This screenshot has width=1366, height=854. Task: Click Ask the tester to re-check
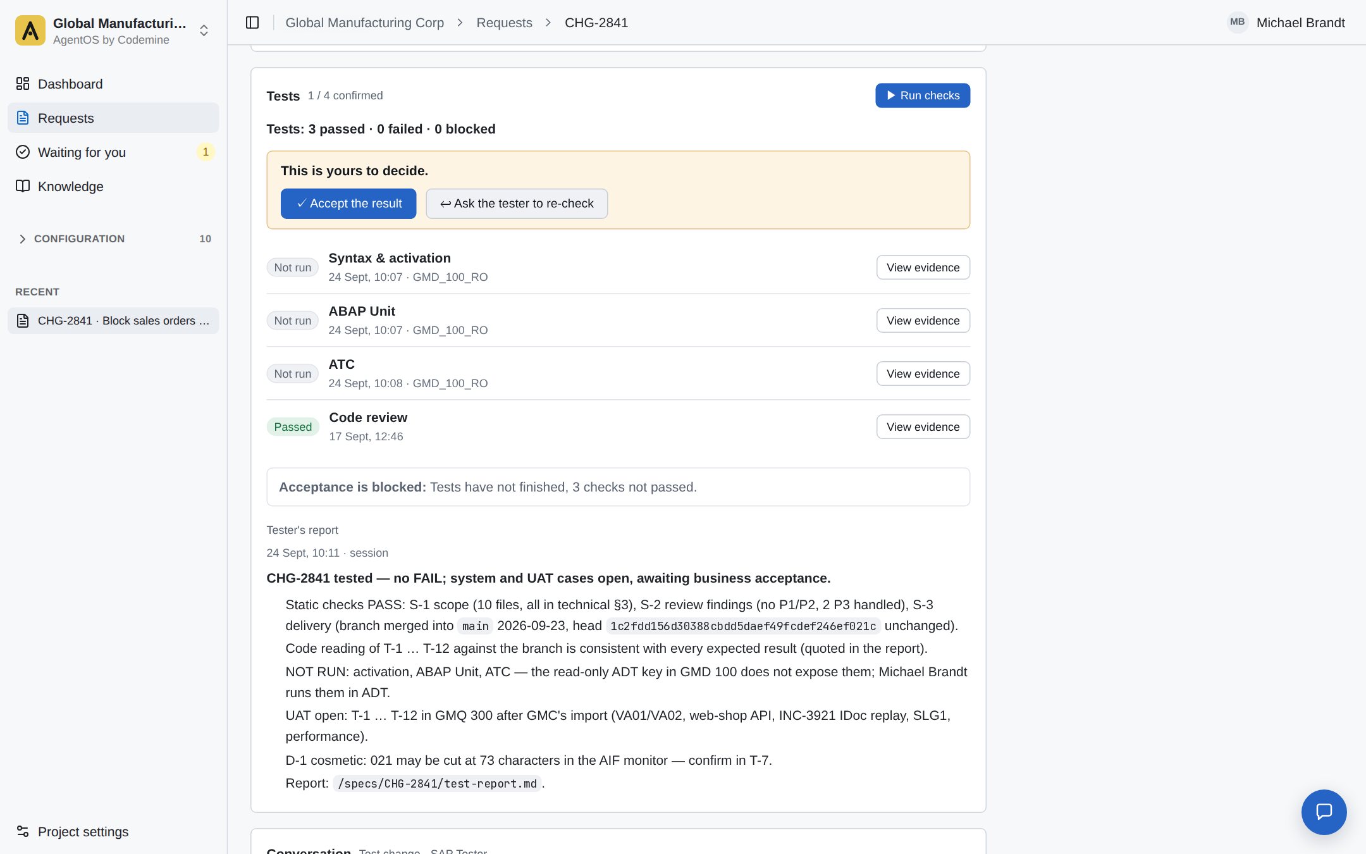pyautogui.click(x=517, y=204)
